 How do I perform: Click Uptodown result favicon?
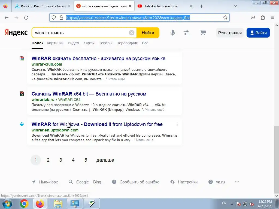click(x=22, y=124)
